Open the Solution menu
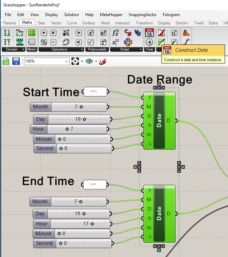Image resolution: width=228 pixels, height=257 pixels. pyautogui.click(x=72, y=15)
